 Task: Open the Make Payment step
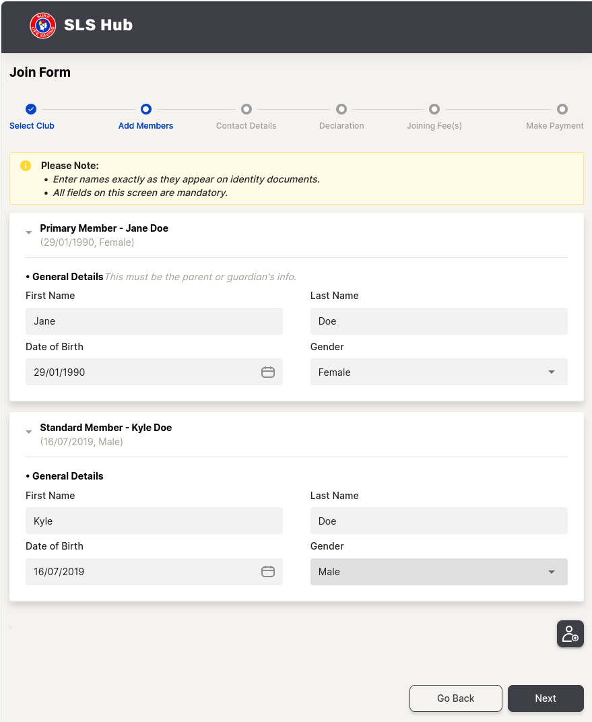[x=555, y=117]
